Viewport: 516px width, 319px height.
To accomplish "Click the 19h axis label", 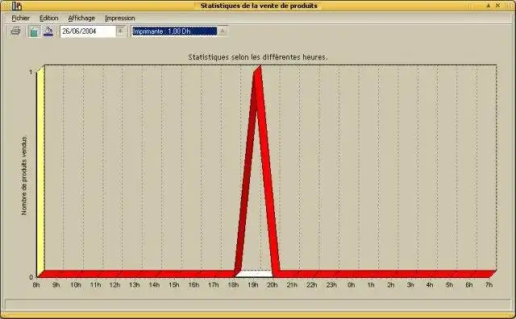I will click(252, 285).
